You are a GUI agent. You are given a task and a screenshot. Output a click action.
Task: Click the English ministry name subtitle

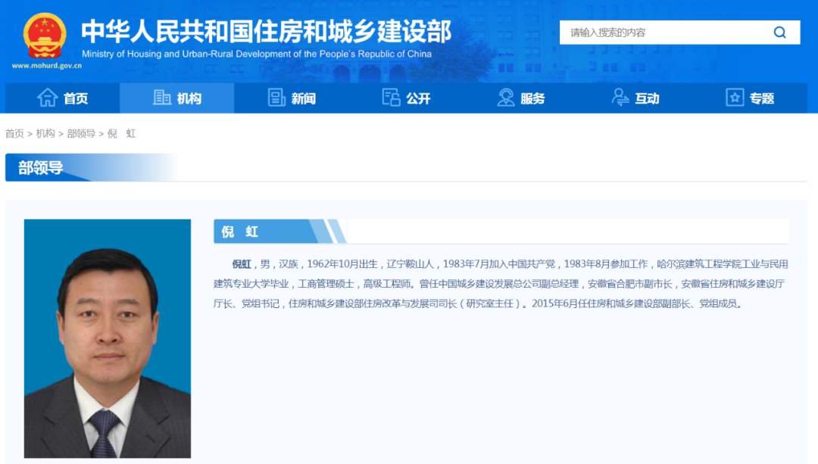pos(257,54)
